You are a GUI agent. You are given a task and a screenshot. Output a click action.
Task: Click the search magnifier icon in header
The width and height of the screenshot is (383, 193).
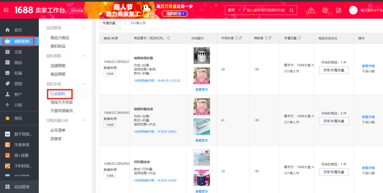tap(292, 10)
